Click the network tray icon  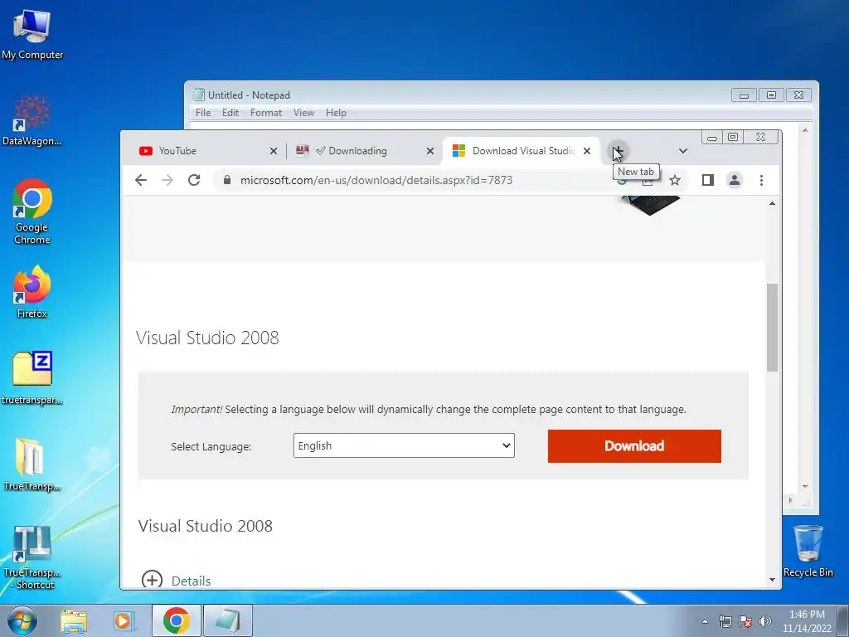pos(725,621)
